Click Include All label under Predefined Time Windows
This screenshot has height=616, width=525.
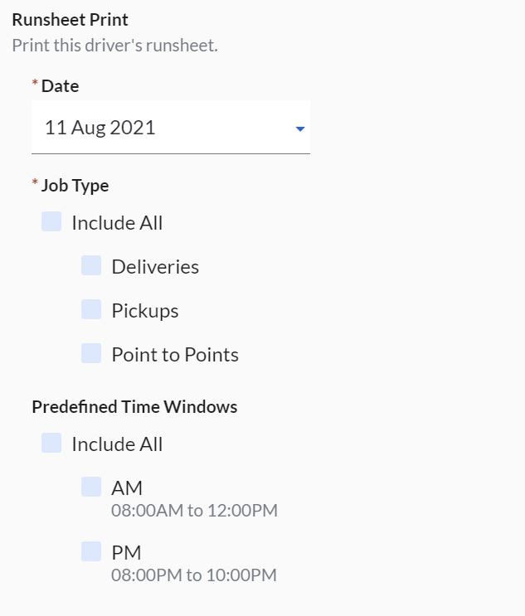pos(117,444)
